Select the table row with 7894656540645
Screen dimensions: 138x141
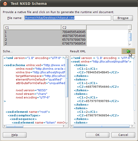tap(45, 32)
